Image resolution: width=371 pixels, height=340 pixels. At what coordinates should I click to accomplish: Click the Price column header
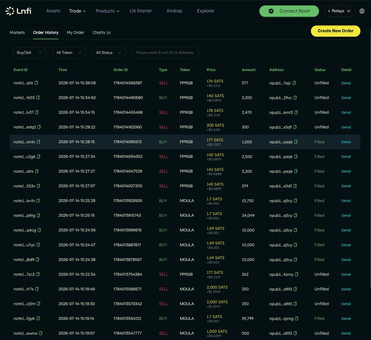[211, 70]
